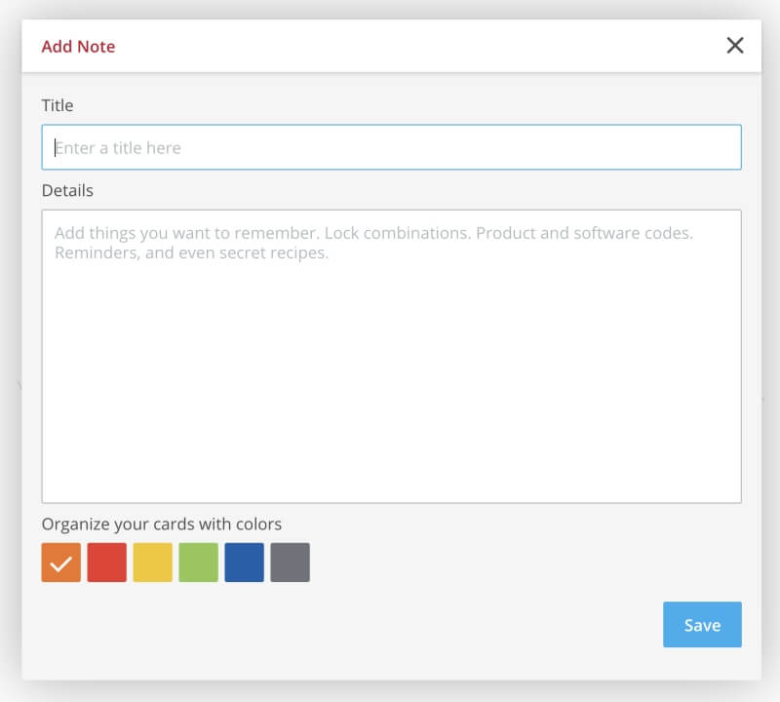Screen dimensions: 780x702
Task: Click into the Details text area
Action: click(392, 356)
